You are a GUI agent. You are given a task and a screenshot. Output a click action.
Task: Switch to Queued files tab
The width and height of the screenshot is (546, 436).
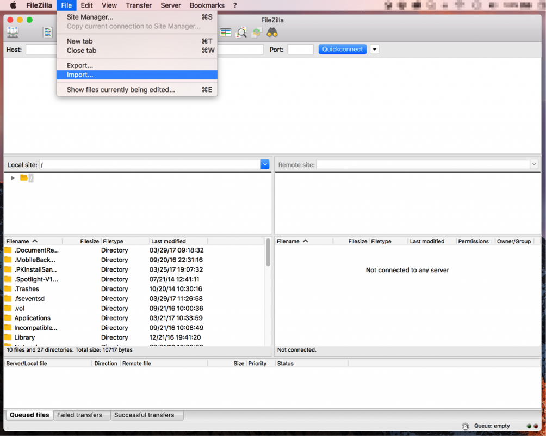(29, 415)
